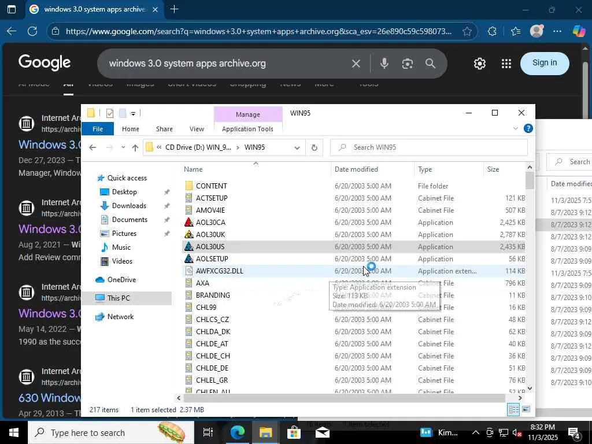Open Downloads in Quick access
592x444 pixels.
pyautogui.click(x=129, y=206)
